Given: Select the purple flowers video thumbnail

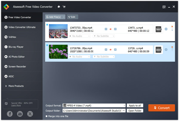Looking at the screenshot, I should pyautogui.click(x=58, y=52).
